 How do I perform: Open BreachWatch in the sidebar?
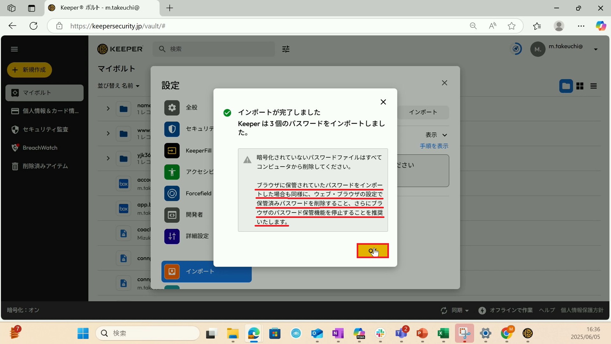click(40, 148)
